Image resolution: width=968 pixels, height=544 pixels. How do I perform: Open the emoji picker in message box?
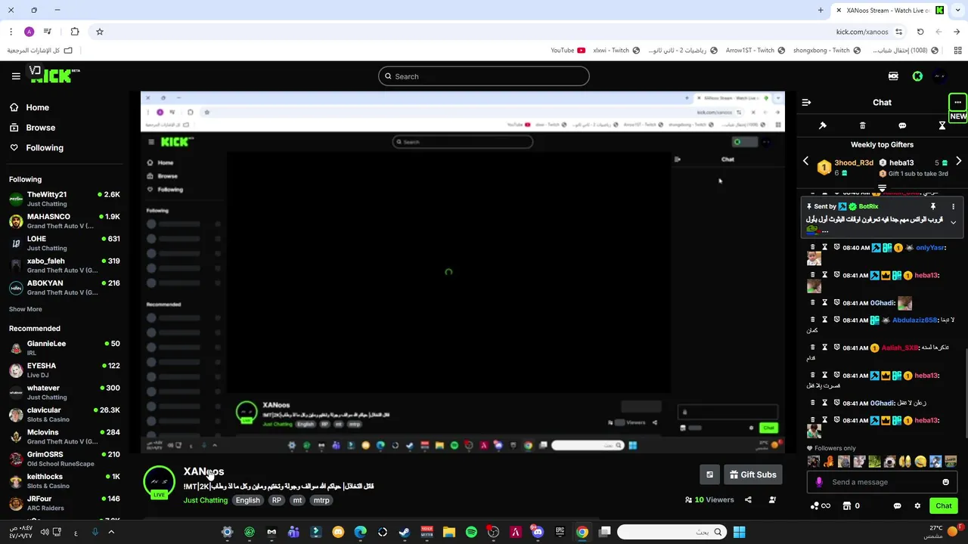click(945, 482)
